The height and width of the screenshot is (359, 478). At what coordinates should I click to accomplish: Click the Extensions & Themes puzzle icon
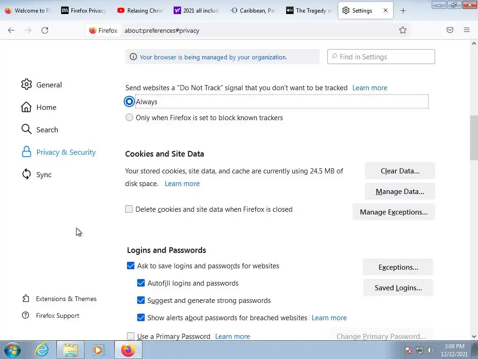tap(26, 298)
